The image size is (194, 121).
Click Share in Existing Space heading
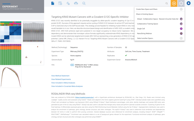point(145,14)
